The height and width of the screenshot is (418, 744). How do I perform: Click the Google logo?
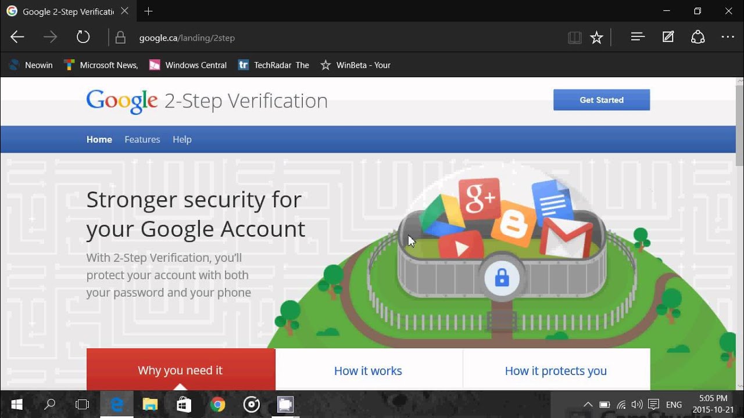[122, 101]
